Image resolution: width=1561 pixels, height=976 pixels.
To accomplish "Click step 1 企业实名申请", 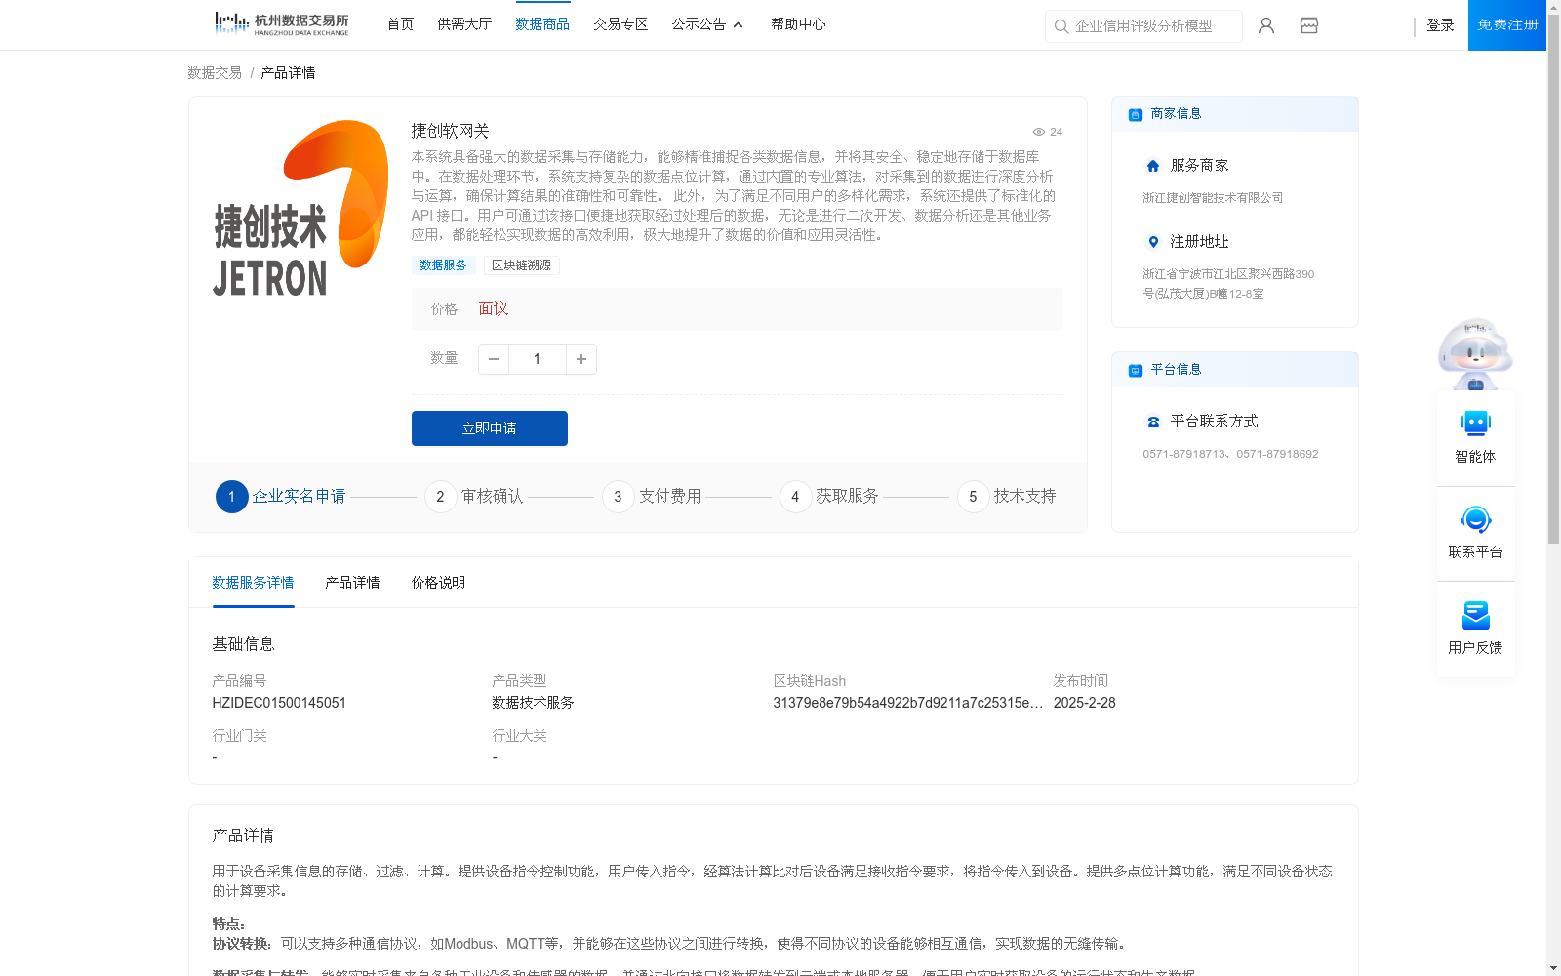I will [281, 497].
